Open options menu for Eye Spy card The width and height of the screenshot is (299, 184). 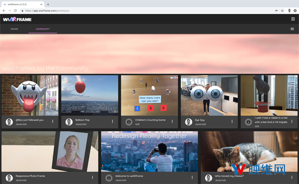(232, 121)
